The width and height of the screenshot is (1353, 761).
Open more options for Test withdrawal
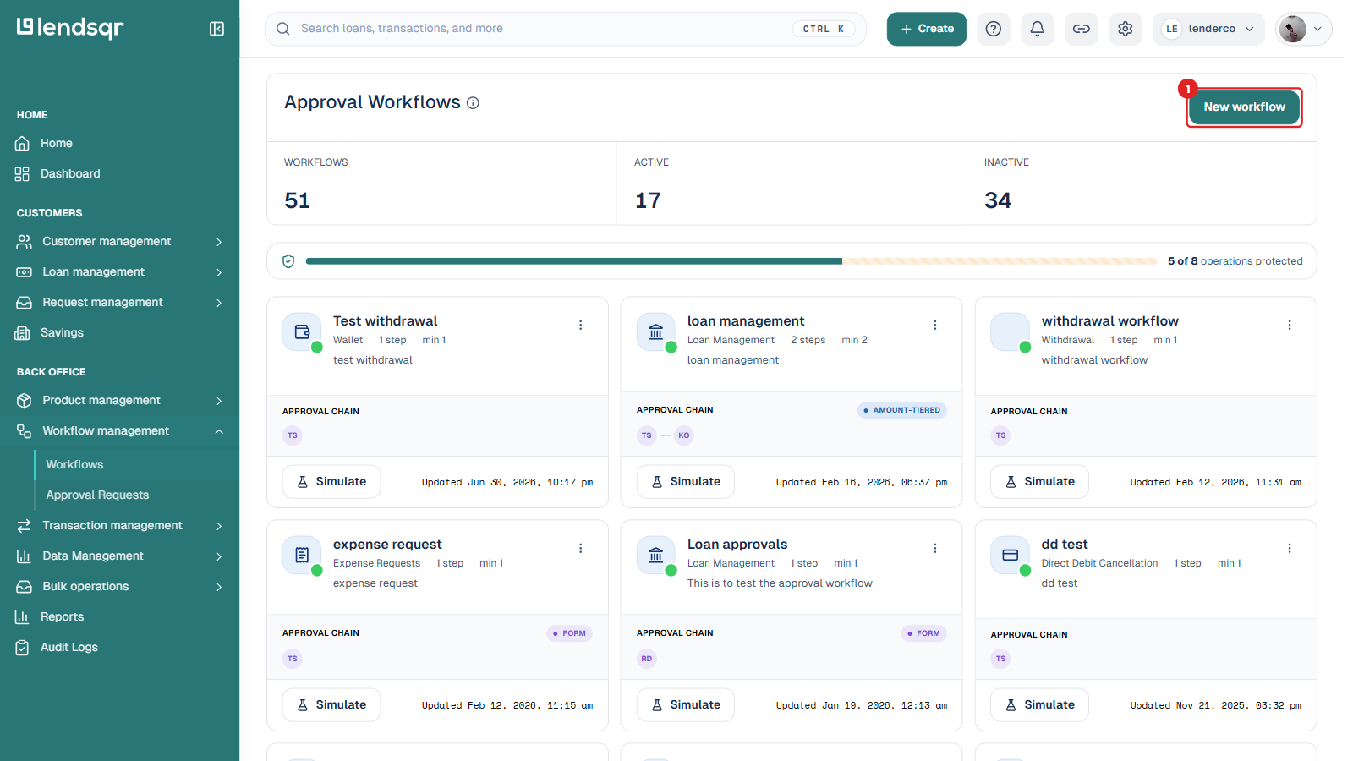581,325
